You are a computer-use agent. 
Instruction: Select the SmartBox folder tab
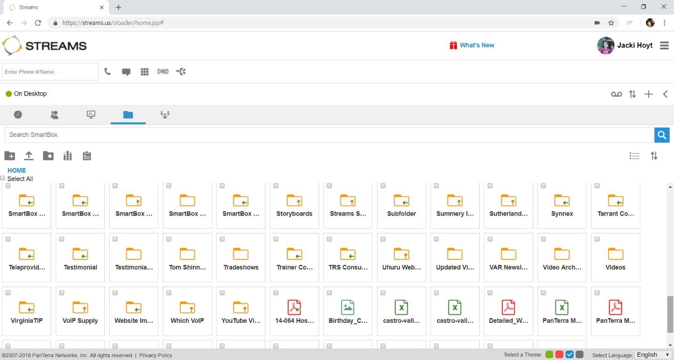click(128, 114)
